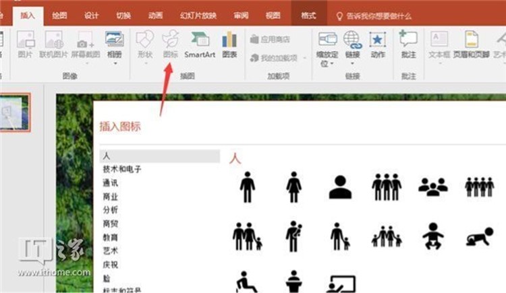506x293 pixels.
Task: Select the slide thumbnail in left panel
Action: pos(16,112)
